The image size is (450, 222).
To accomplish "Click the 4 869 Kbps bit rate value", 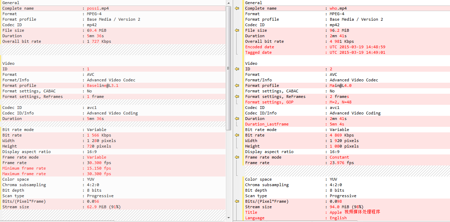I will click(342, 135).
